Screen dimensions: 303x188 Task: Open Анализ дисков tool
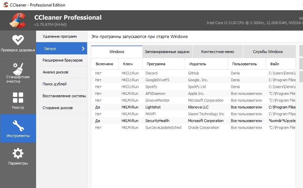(62, 72)
